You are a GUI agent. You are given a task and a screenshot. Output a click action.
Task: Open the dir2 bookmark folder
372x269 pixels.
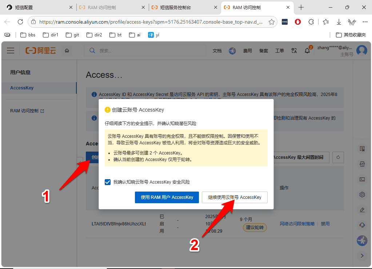point(94,35)
